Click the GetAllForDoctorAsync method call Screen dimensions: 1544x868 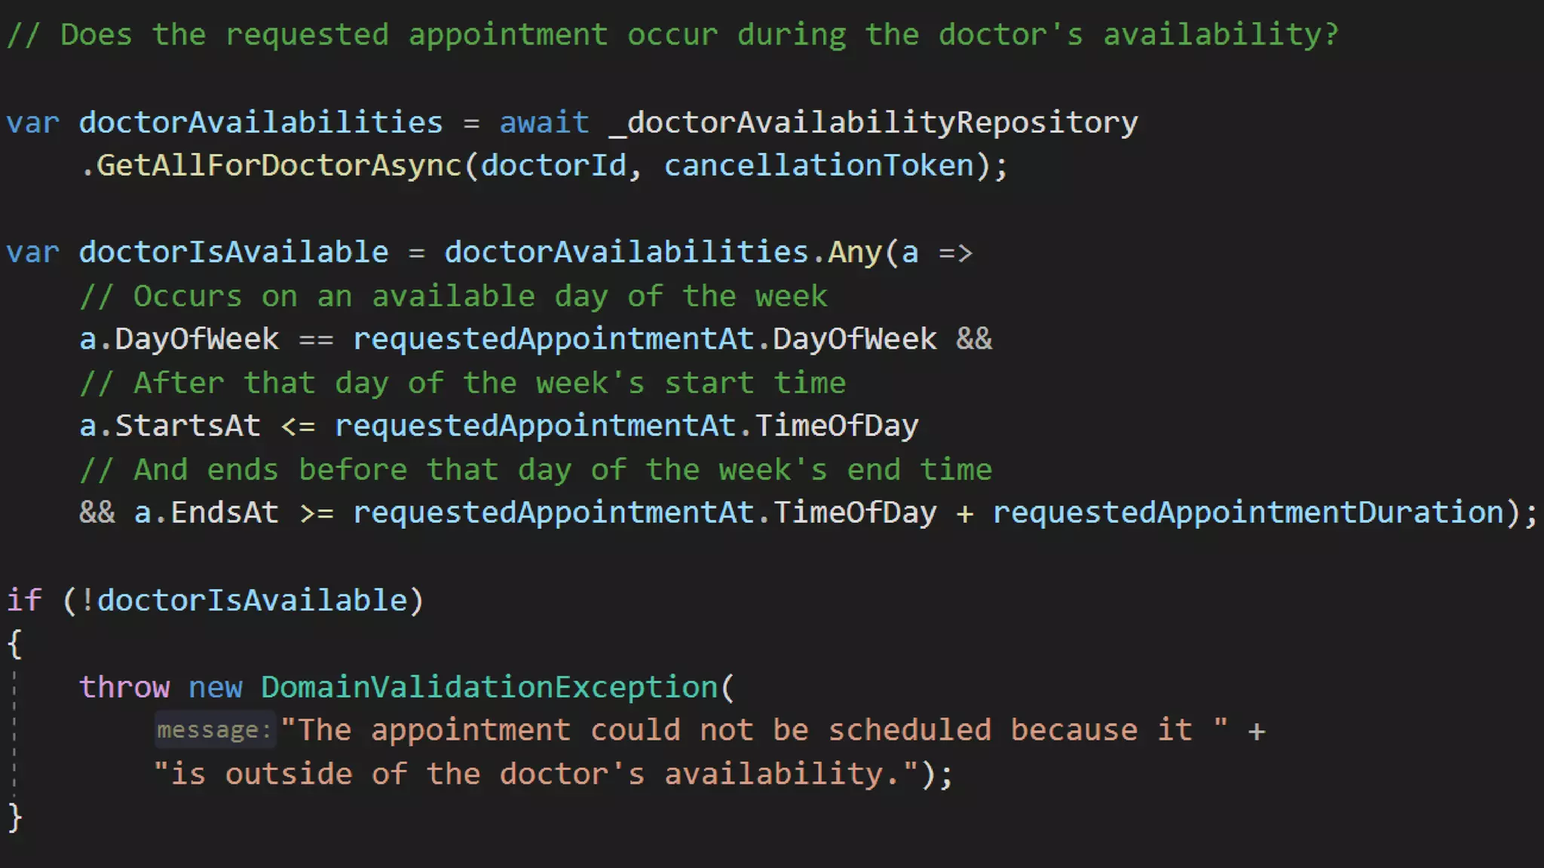(279, 166)
